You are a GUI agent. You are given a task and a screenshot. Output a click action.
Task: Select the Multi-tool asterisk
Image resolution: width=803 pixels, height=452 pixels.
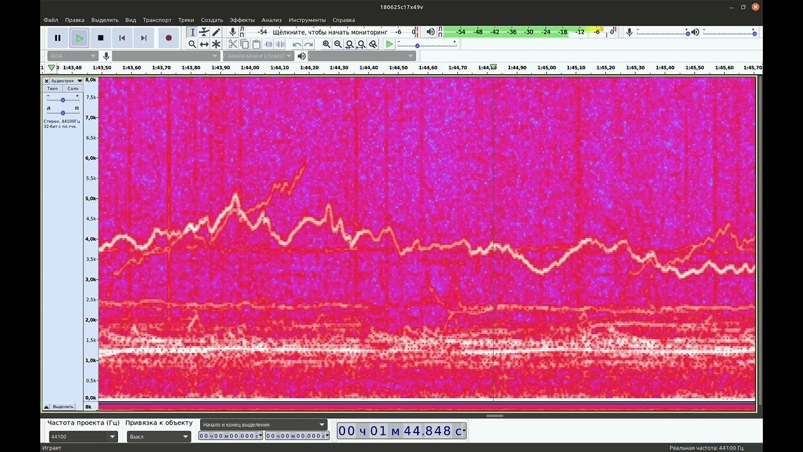point(216,44)
